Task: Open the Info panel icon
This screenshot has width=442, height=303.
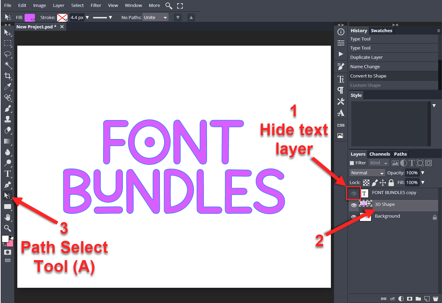Action: (x=341, y=32)
